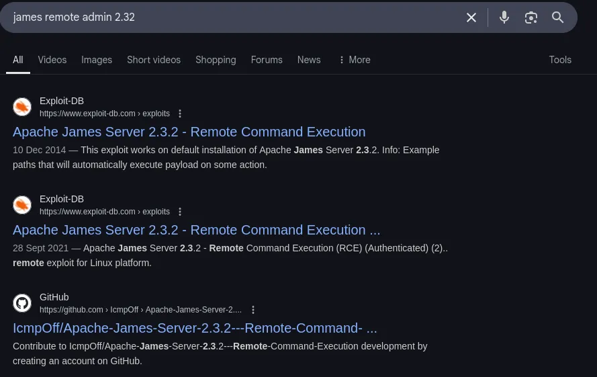
Task: Start voice search with microphone icon
Action: pyautogui.click(x=504, y=17)
